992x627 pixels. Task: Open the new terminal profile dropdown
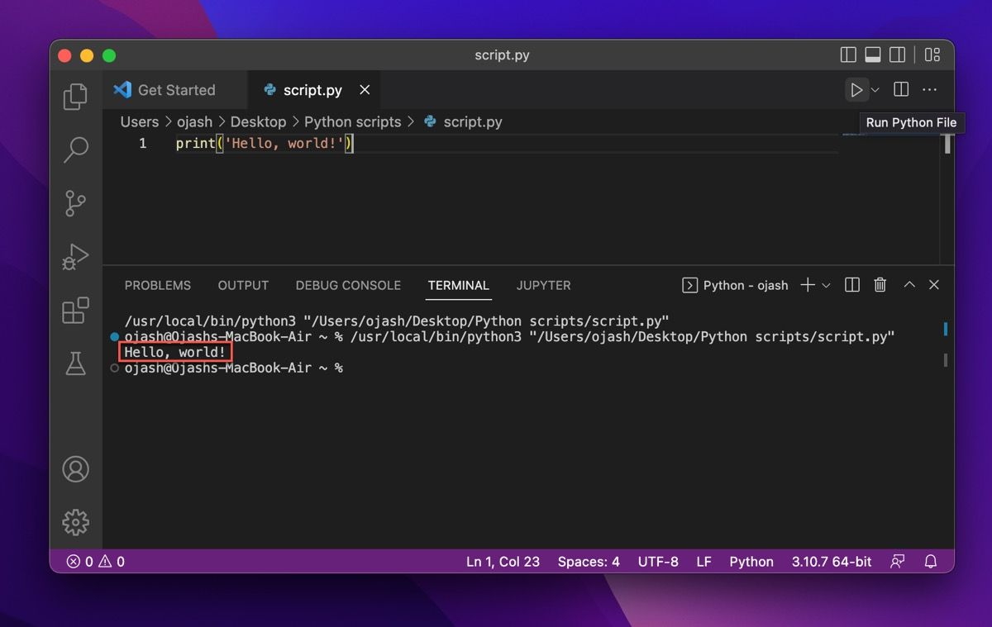coord(826,285)
